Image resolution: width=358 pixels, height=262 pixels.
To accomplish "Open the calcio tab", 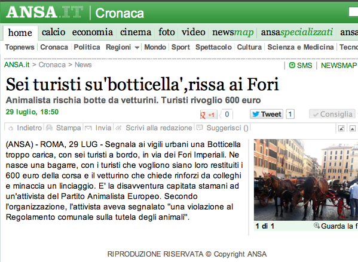I will 53,32.
